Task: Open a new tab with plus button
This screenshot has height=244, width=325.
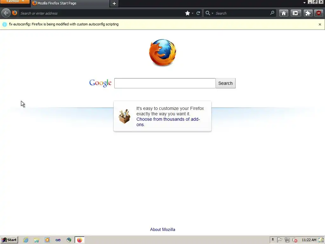Action: pyautogui.click(x=114, y=3)
